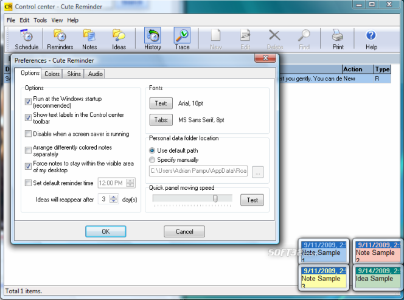Open the Tools menu
The width and height of the screenshot is (404, 300).
pyautogui.click(x=40, y=20)
